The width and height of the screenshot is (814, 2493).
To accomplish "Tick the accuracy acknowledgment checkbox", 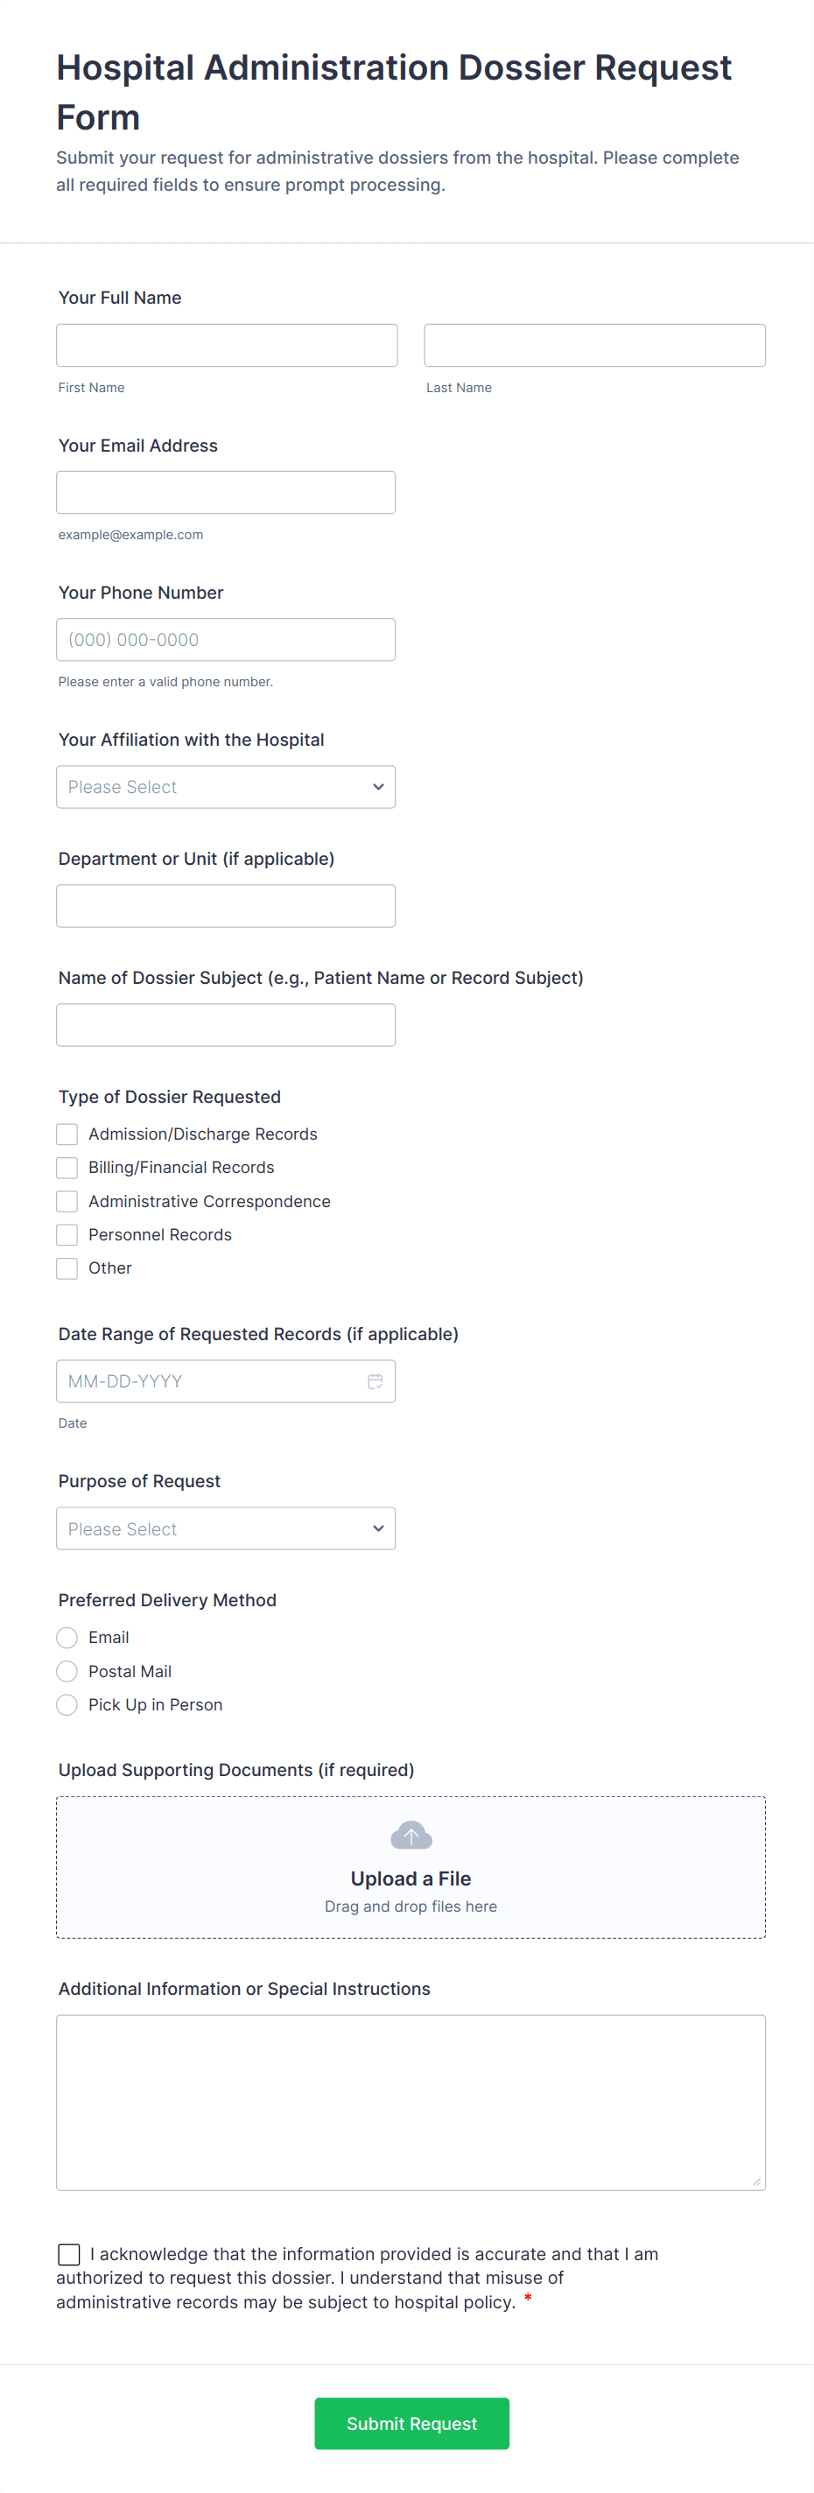I will (69, 2254).
